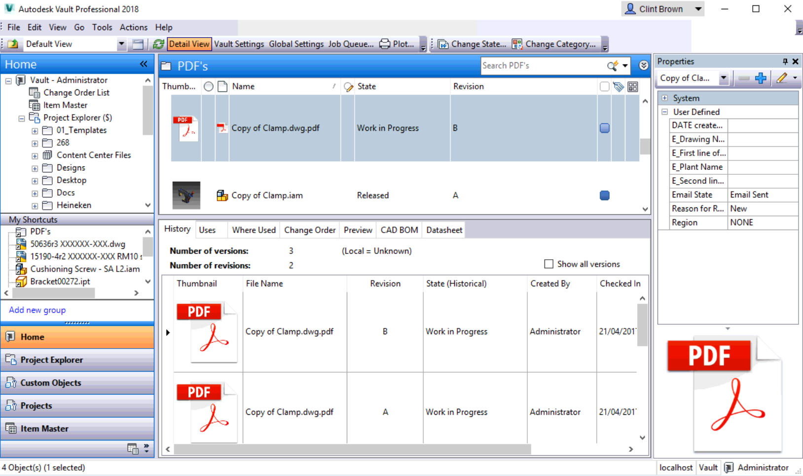This screenshot has width=803, height=476.
Task: Sort the file list by Name column
Action: pos(284,87)
